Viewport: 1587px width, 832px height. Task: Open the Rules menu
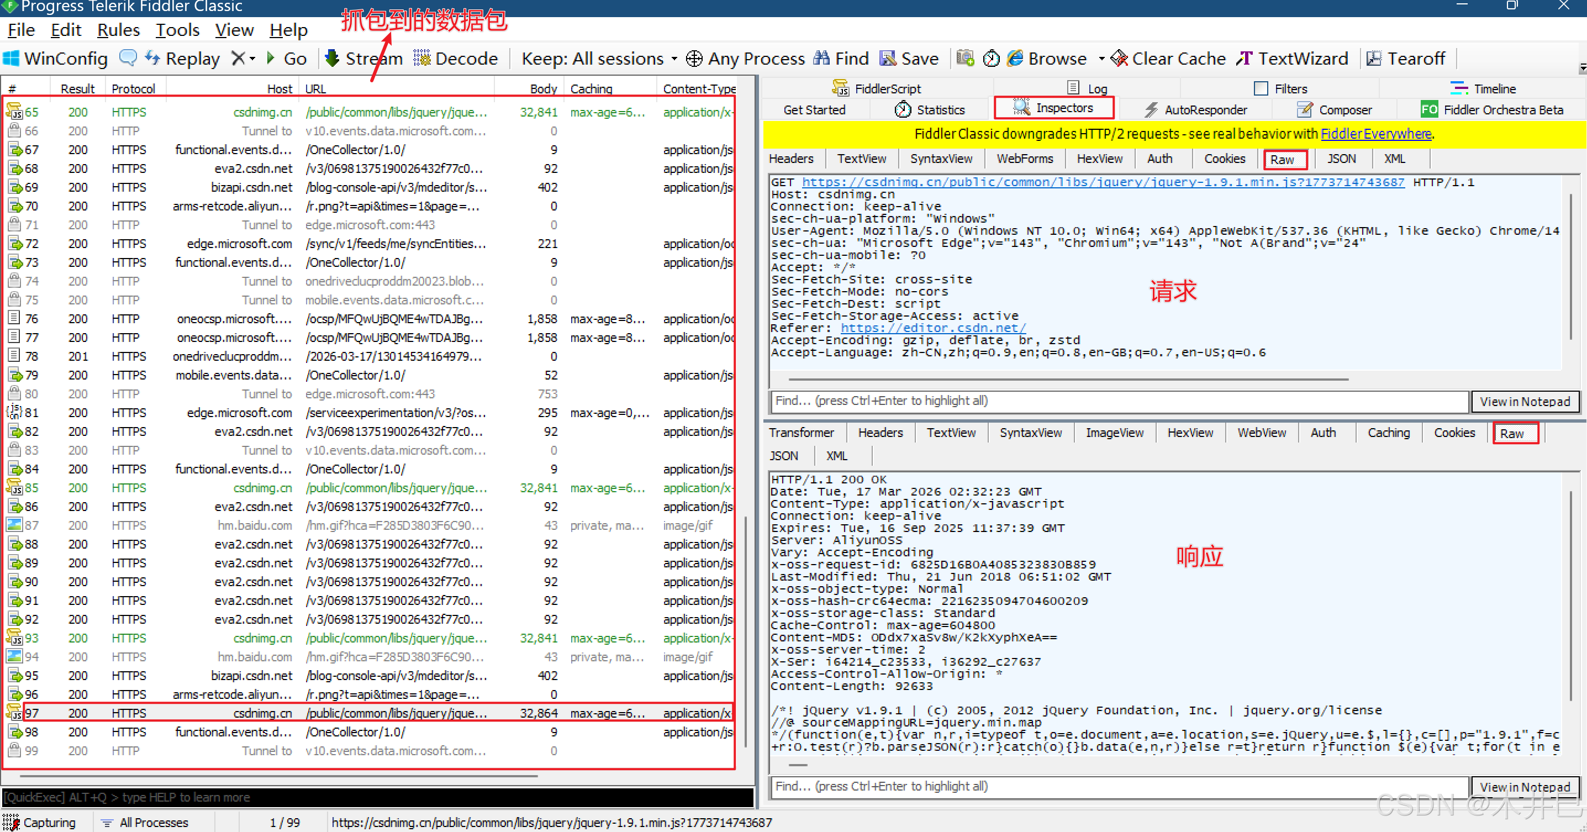pyautogui.click(x=118, y=30)
